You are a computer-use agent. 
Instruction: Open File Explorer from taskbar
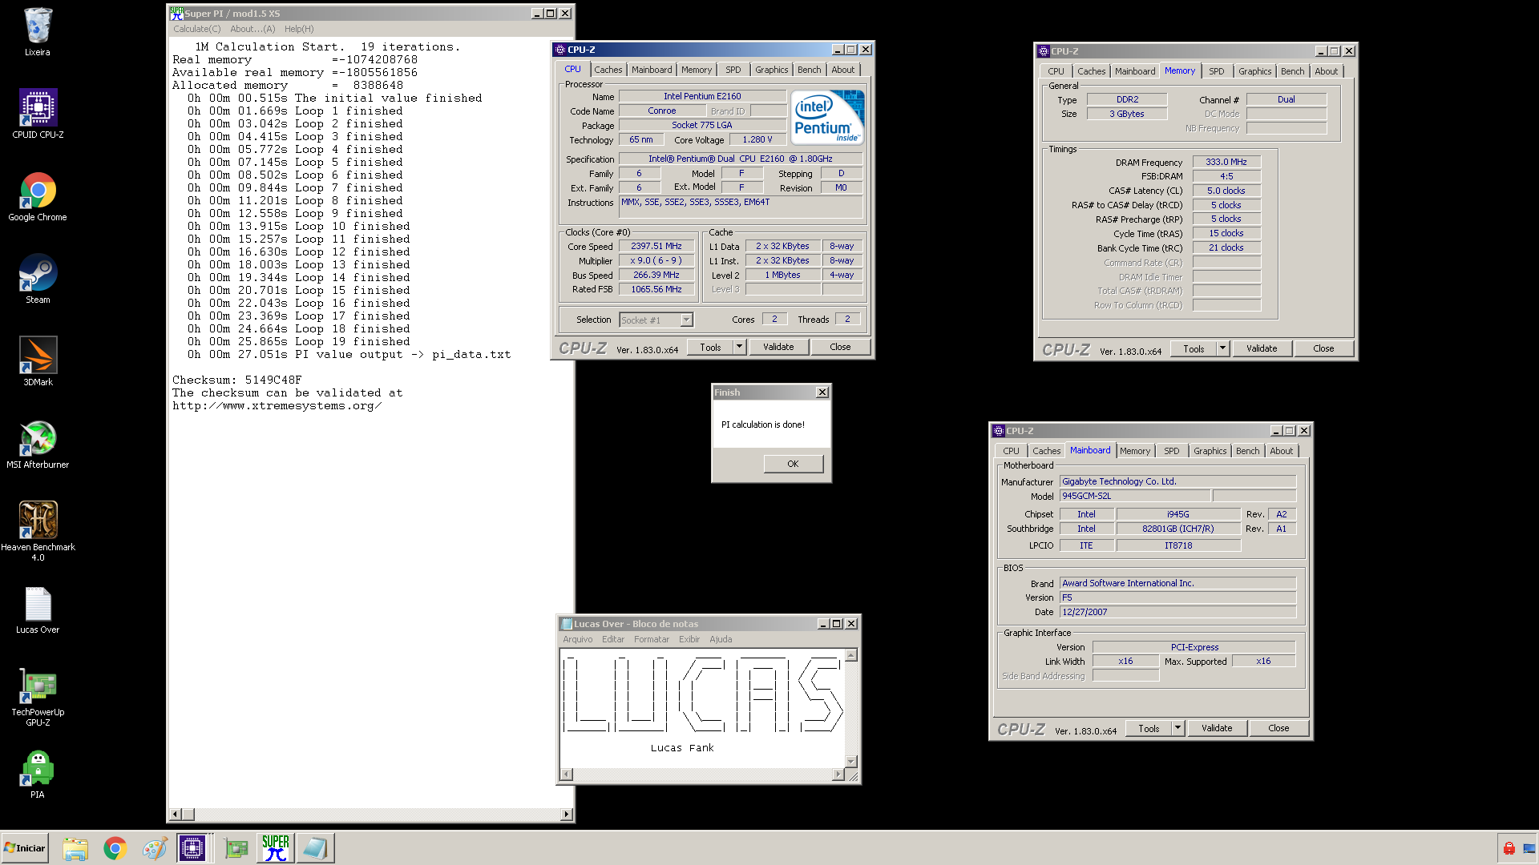tap(75, 848)
